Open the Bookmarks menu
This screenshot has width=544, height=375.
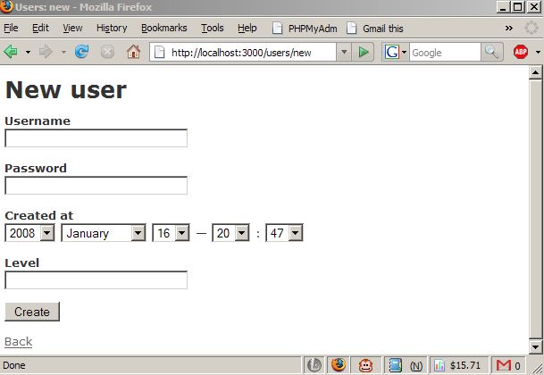click(163, 28)
